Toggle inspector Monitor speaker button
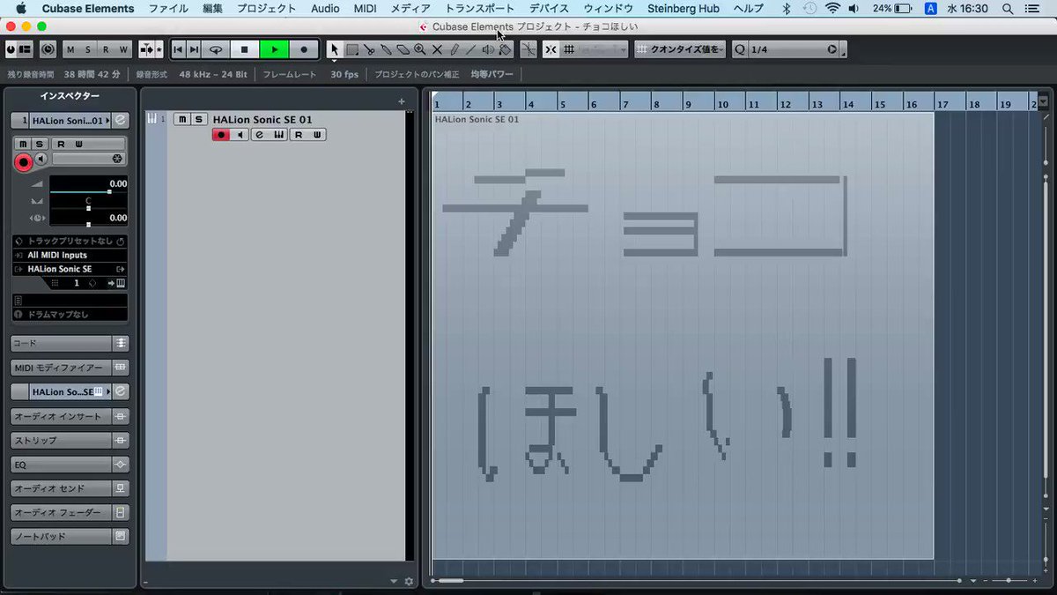Screen dimensions: 1057x595 coord(41,159)
